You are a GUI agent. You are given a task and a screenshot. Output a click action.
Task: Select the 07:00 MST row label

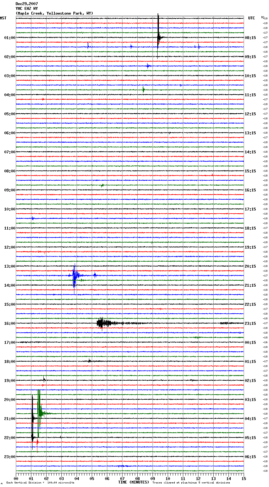pos(10,152)
